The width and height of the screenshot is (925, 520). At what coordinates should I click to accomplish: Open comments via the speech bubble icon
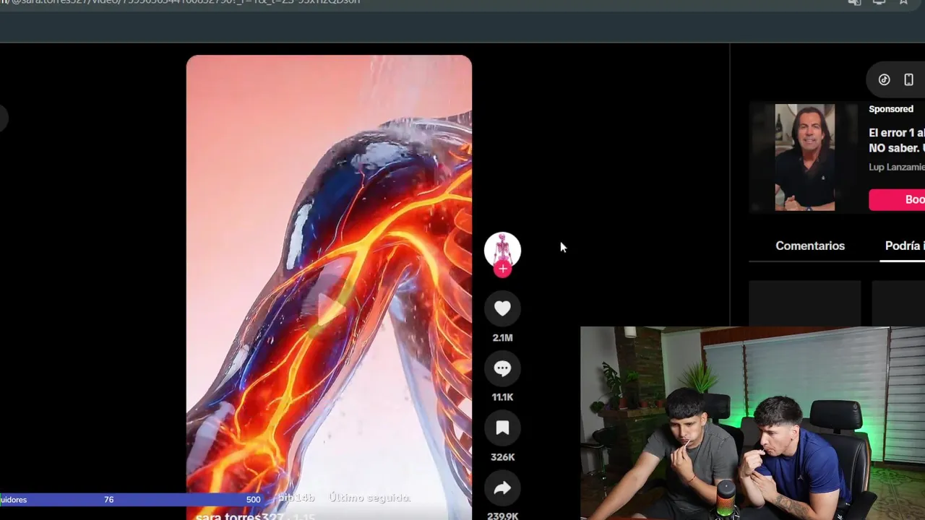[502, 368]
